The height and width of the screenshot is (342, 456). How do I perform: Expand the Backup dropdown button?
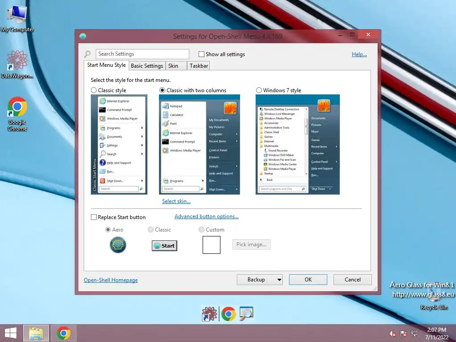point(279,280)
